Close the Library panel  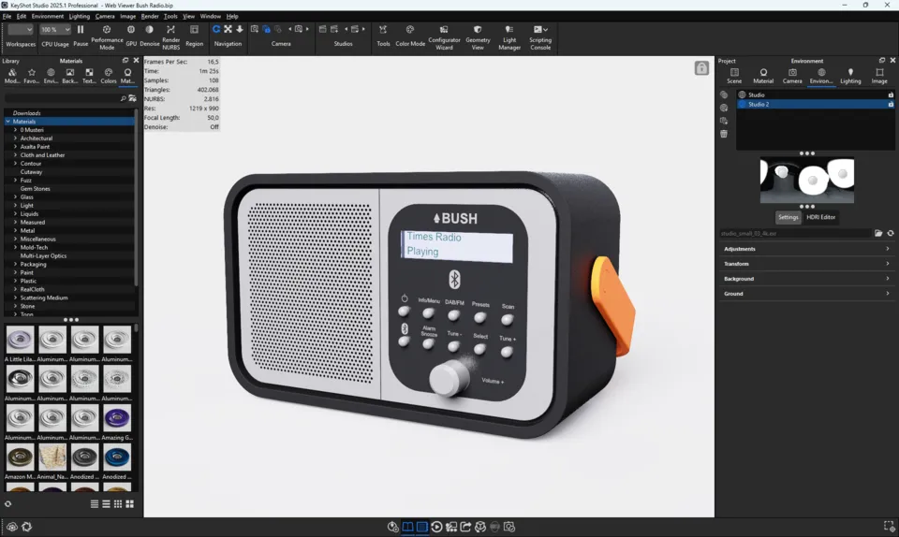click(136, 60)
